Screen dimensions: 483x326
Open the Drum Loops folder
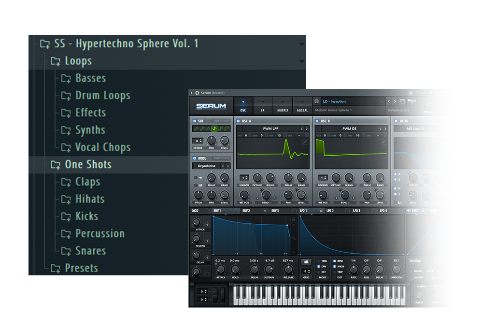click(x=102, y=95)
